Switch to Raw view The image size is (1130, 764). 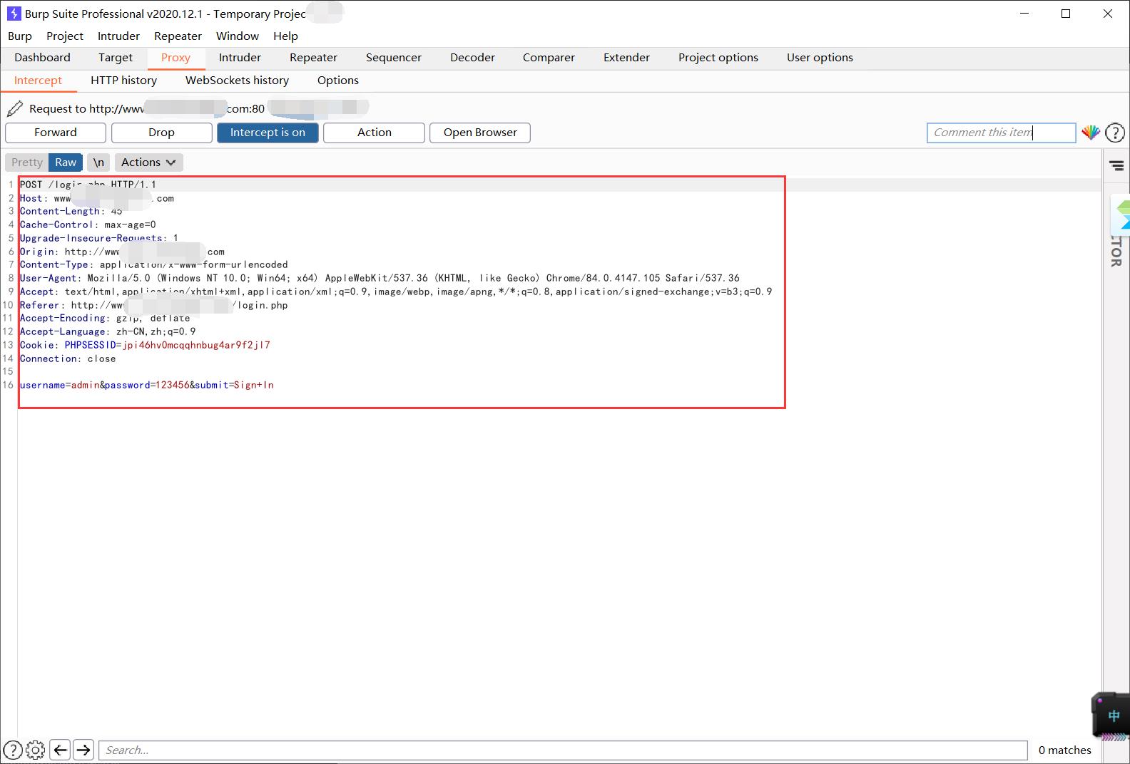pyautogui.click(x=66, y=162)
